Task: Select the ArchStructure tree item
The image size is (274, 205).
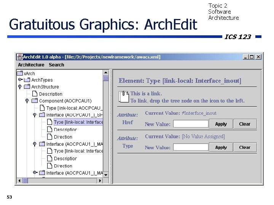Action: pyautogui.click(x=45, y=87)
